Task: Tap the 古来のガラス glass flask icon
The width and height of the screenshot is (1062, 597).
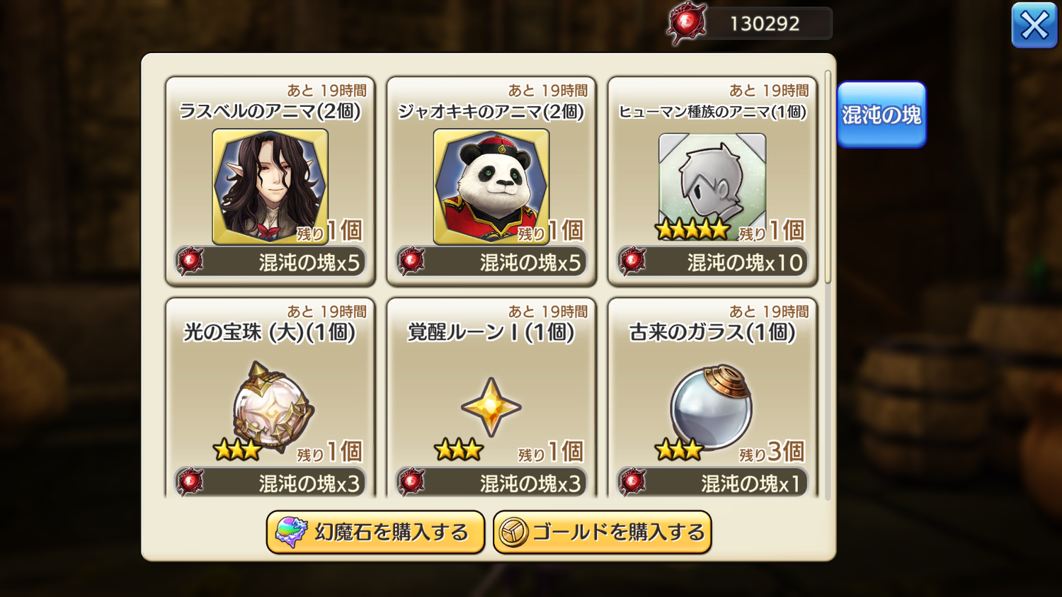Action: coord(712,406)
